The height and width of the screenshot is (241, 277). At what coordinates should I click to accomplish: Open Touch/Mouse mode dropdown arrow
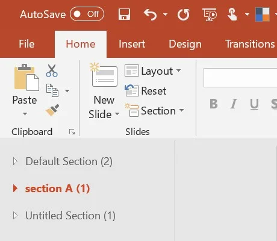[247, 14]
